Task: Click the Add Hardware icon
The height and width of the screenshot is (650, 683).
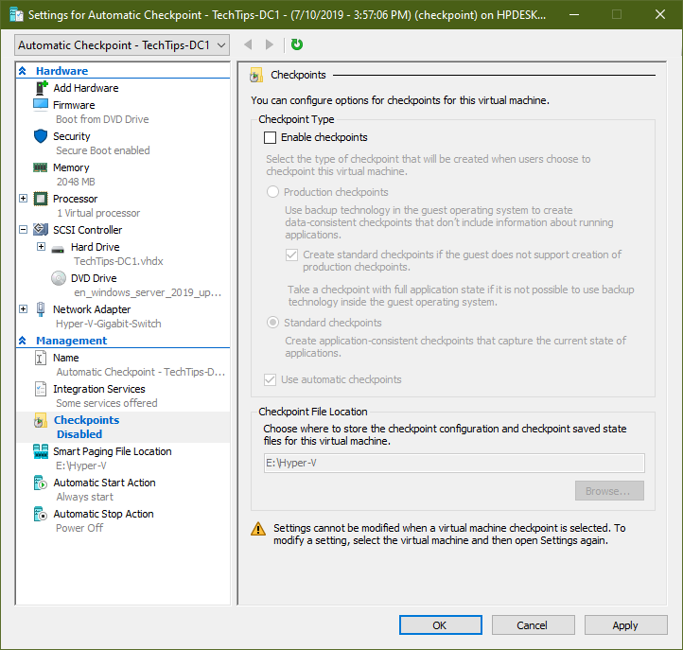Action: pos(41,88)
